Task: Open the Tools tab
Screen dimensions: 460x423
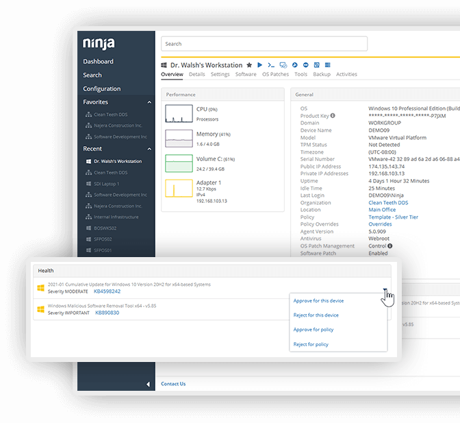Action: (301, 74)
